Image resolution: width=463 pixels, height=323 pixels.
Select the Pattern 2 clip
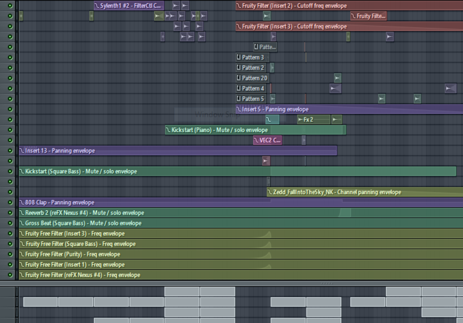(251, 67)
